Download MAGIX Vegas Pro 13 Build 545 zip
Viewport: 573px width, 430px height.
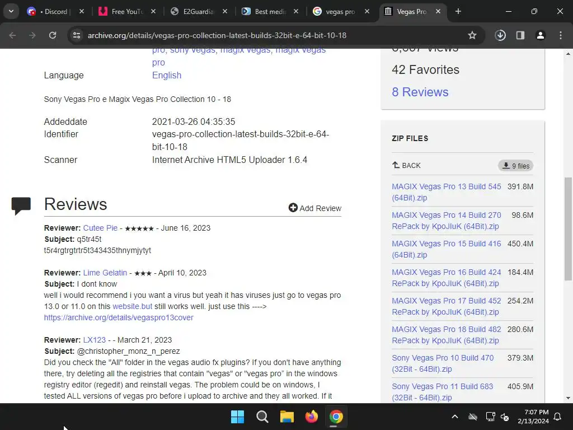click(x=446, y=192)
